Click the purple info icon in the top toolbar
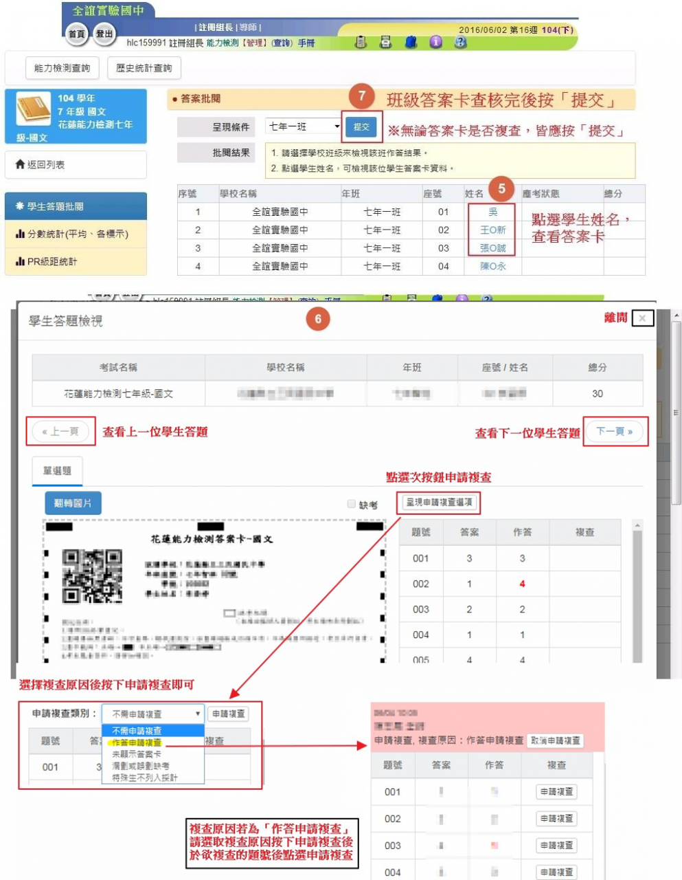682x880 pixels. (x=435, y=42)
